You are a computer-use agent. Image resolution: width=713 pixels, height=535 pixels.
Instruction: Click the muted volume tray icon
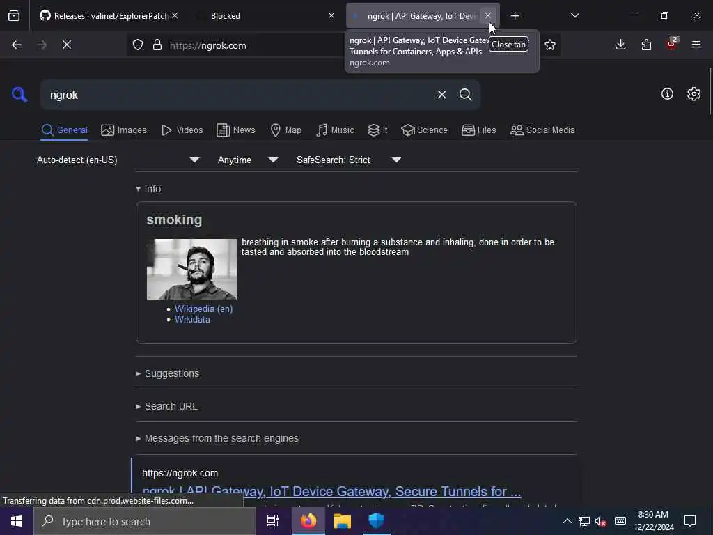601,521
